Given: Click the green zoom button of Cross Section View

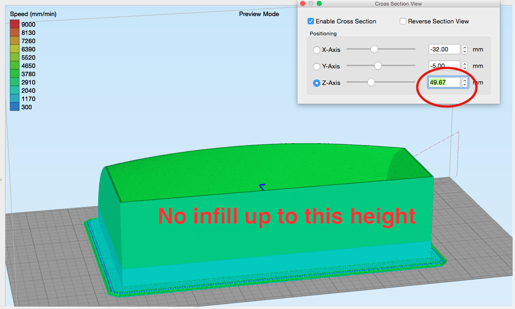Looking at the screenshot, I should click(319, 4).
